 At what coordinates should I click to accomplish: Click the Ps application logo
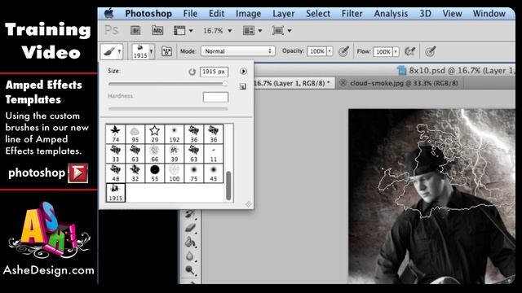[x=111, y=31]
